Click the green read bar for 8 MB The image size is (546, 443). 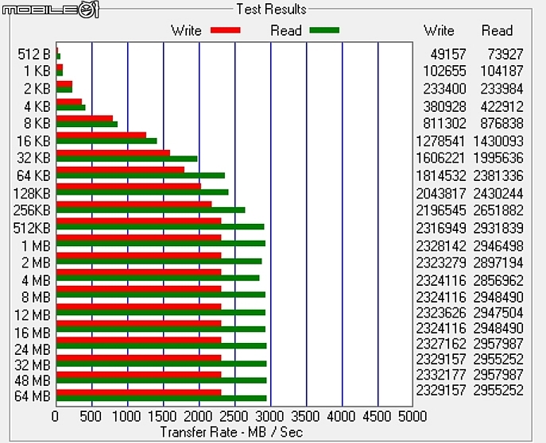tap(161, 295)
